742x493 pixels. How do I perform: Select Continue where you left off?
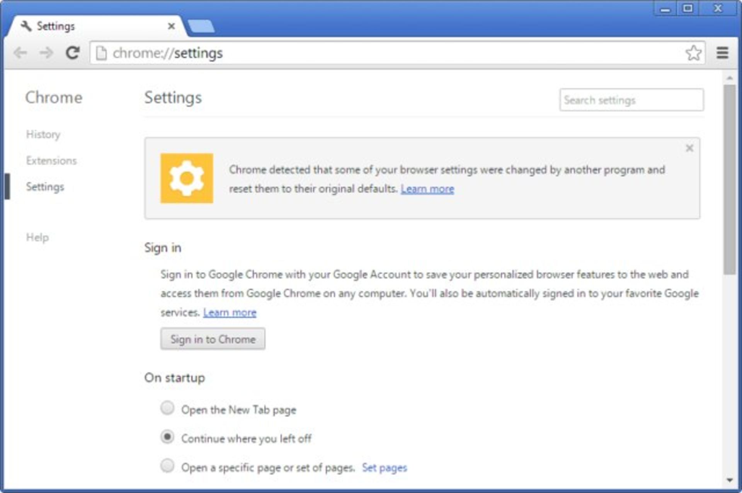(x=167, y=437)
